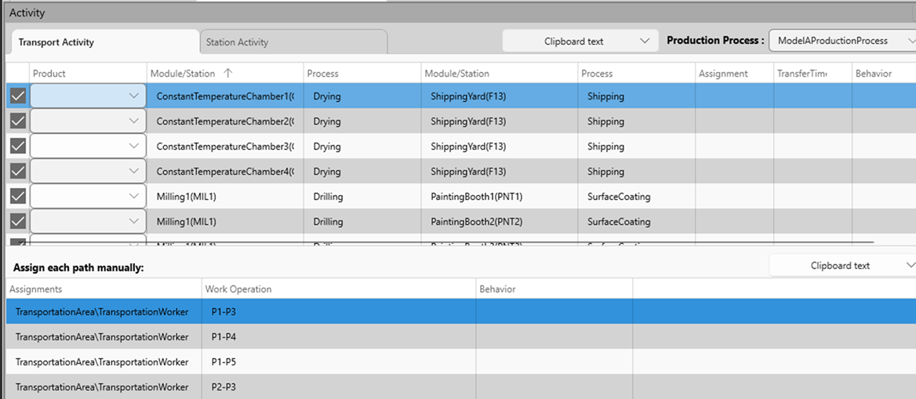Image resolution: width=916 pixels, height=399 pixels.
Task: Expand the lower Clipboard text dropdown
Action: (x=841, y=266)
